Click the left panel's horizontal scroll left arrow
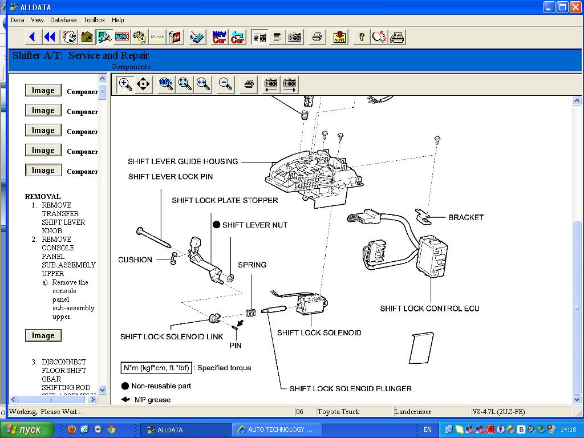The image size is (584, 438). pyautogui.click(x=14, y=400)
